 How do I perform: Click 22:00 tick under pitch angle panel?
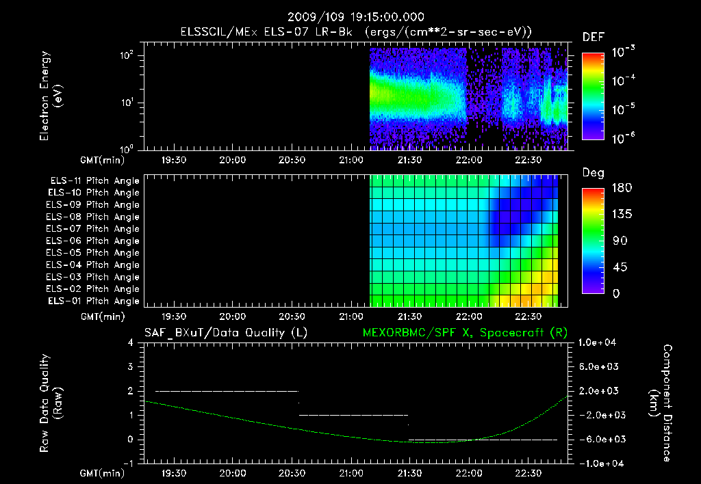tap(469, 317)
